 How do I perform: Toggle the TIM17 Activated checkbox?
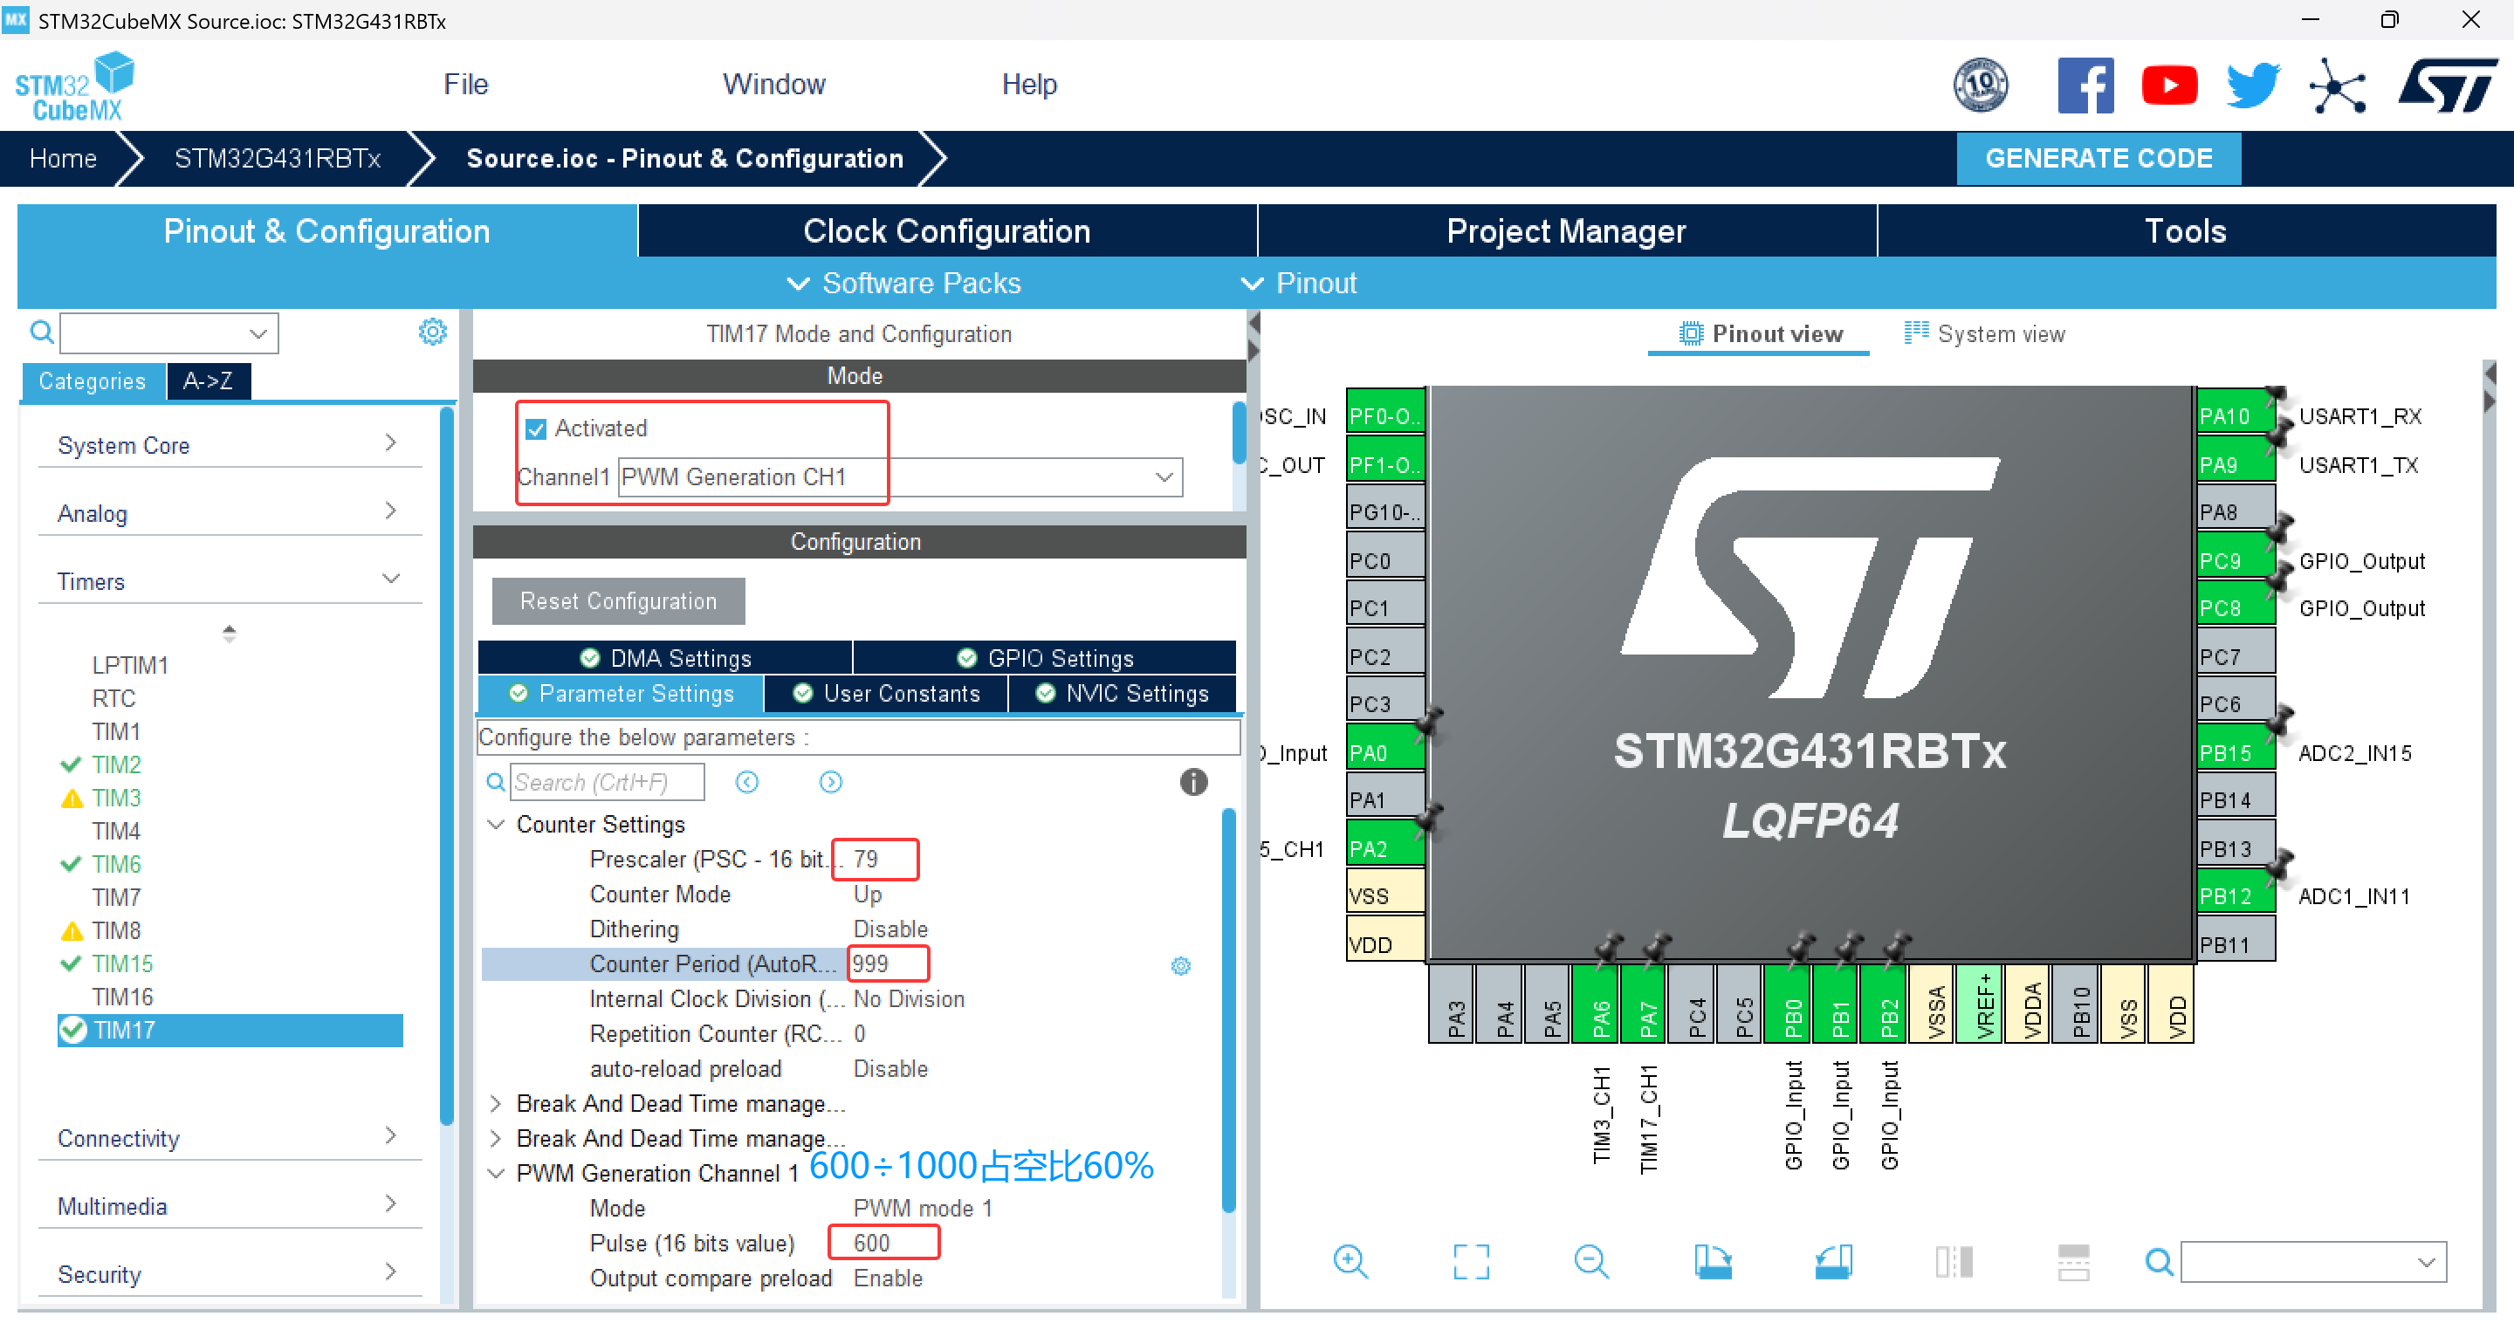[x=536, y=428]
